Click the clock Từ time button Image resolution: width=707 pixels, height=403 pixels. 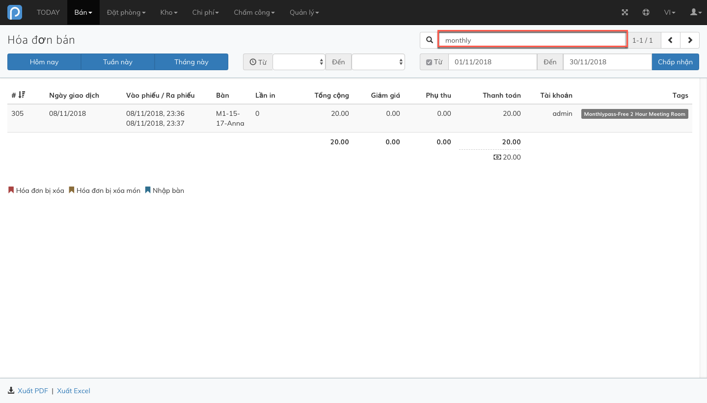pos(258,62)
